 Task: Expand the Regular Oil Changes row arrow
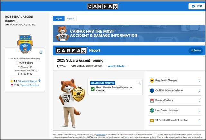pyautogui.click(x=200, y=81)
